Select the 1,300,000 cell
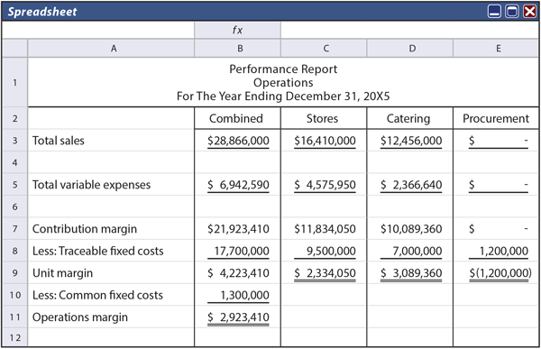This screenshot has width=541, height=349. [237, 295]
